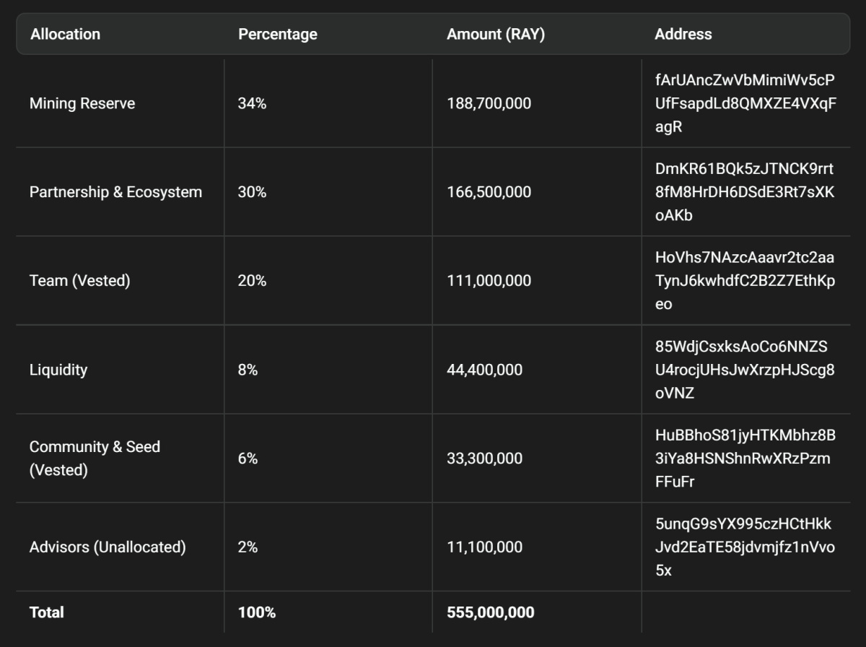Click the 11,100,000 amount cell

click(484, 547)
